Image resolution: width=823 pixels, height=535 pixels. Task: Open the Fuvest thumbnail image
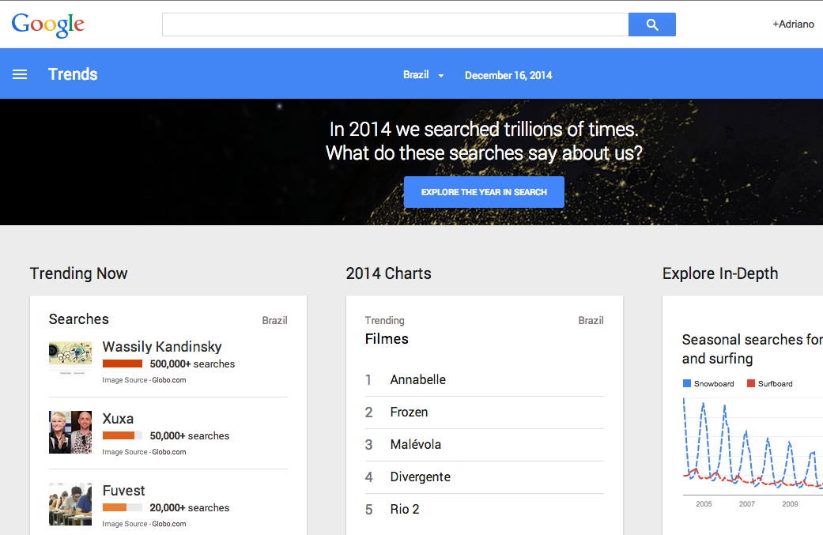70,504
